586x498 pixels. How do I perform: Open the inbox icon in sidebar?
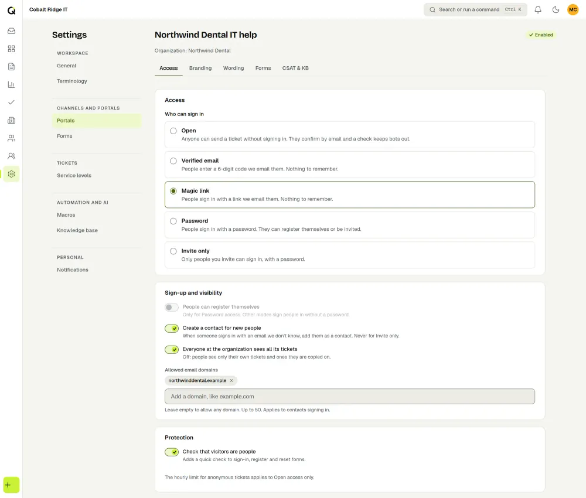pos(12,31)
